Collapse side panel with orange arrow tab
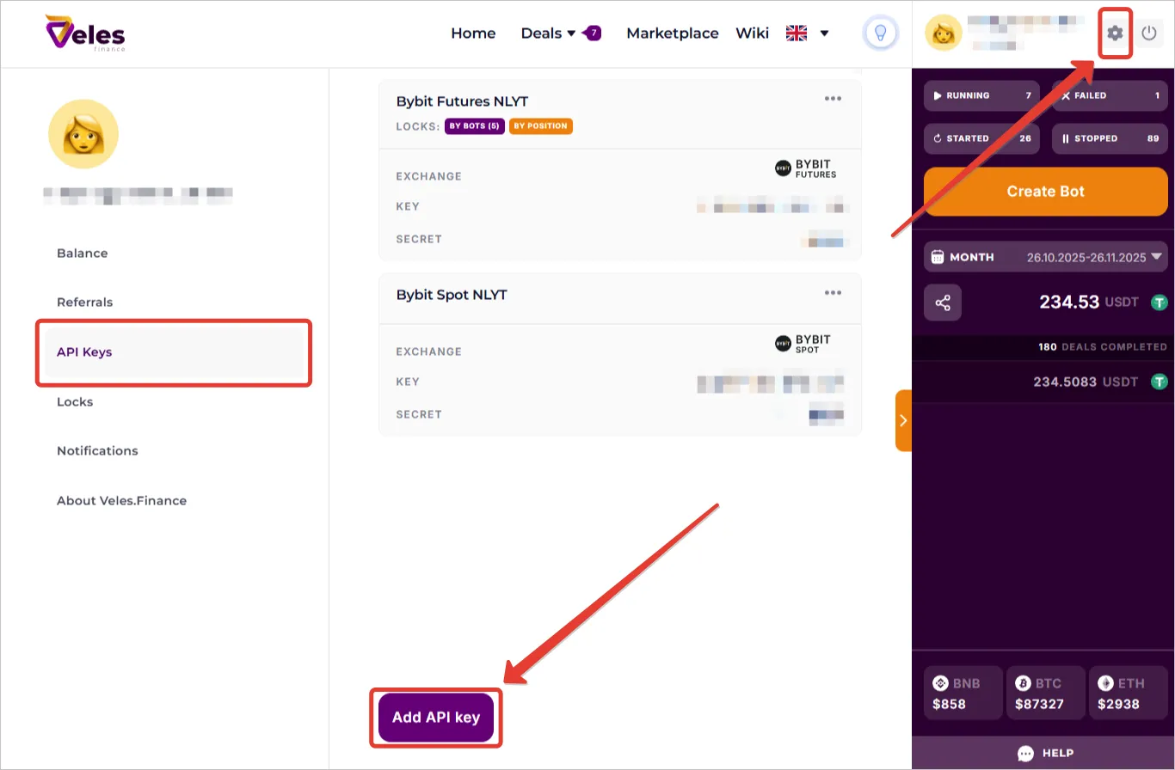This screenshot has height=770, width=1175. tap(903, 420)
